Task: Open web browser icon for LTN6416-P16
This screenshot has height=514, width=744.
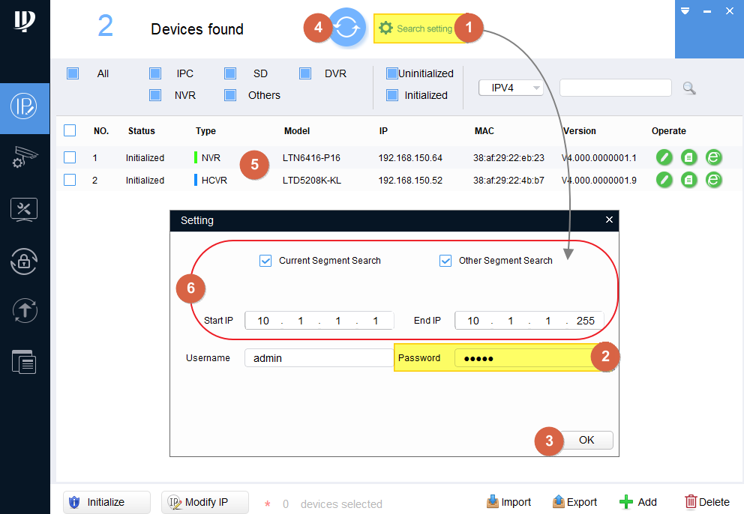Action: pyautogui.click(x=714, y=157)
